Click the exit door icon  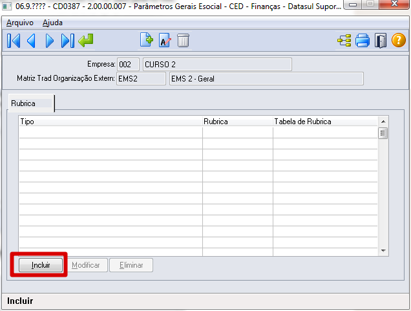click(x=381, y=41)
